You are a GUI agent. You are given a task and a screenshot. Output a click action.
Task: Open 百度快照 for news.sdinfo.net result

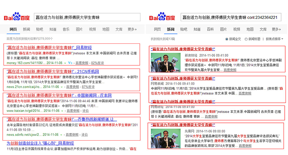(72, 135)
